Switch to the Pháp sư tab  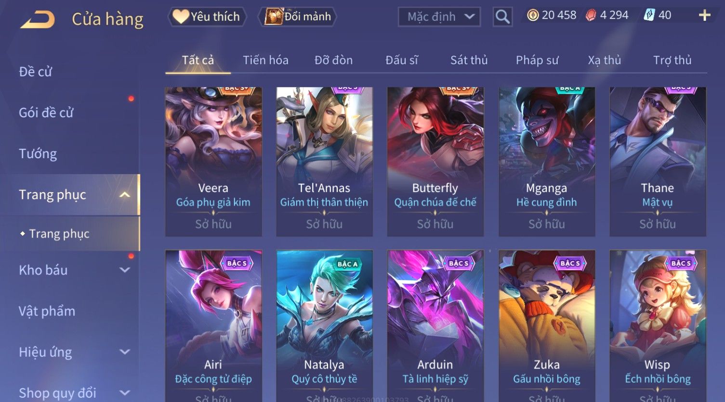537,60
